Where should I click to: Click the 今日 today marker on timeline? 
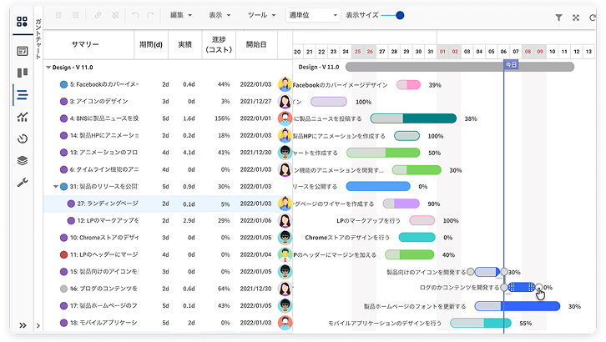pos(510,64)
